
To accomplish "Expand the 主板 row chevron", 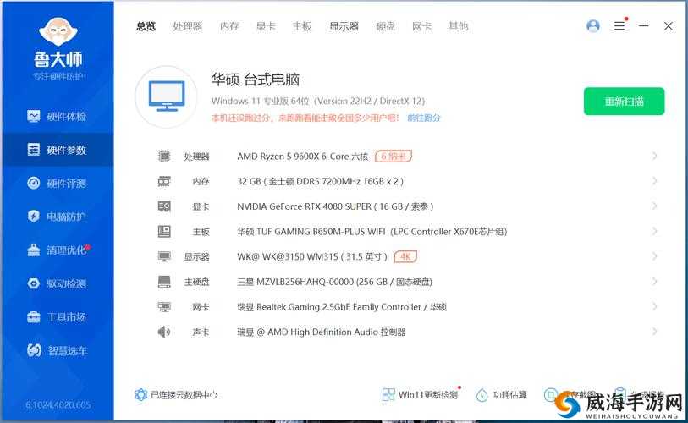I will pos(654,231).
